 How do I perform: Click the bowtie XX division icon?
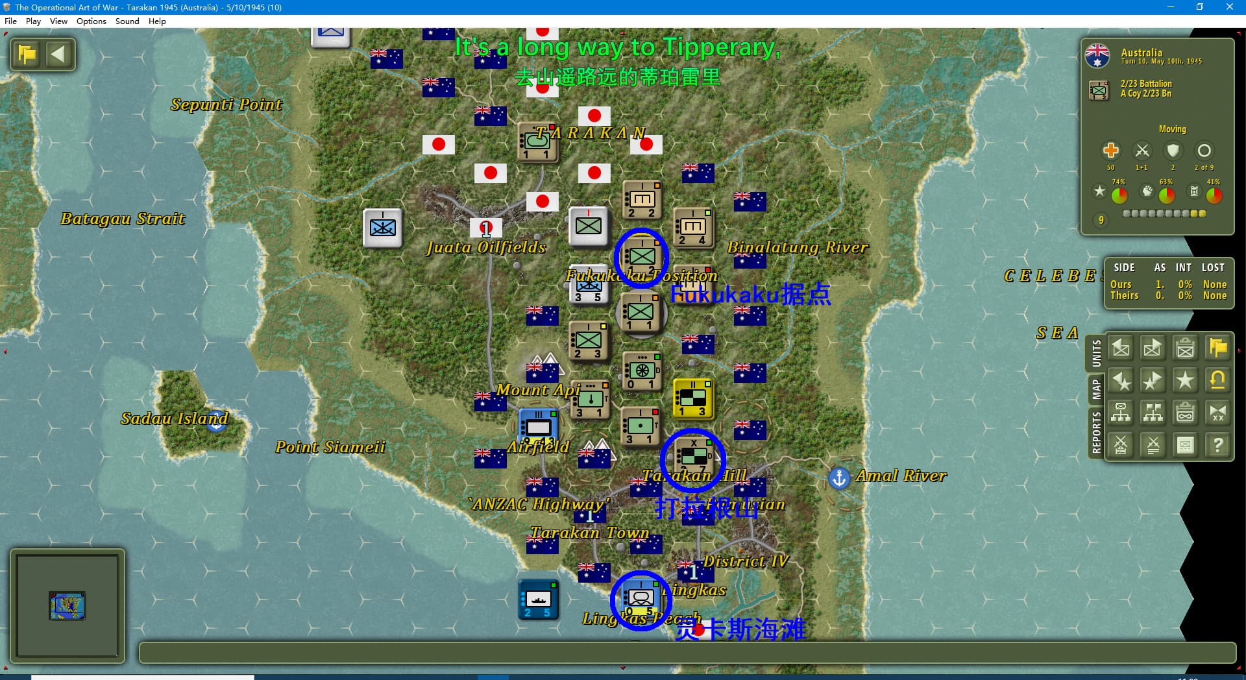coord(1217,413)
